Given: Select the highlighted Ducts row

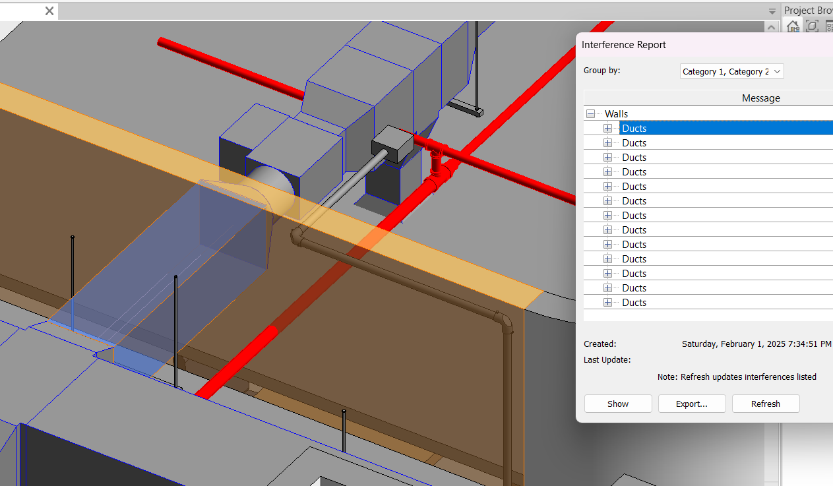Looking at the screenshot, I should click(x=725, y=129).
